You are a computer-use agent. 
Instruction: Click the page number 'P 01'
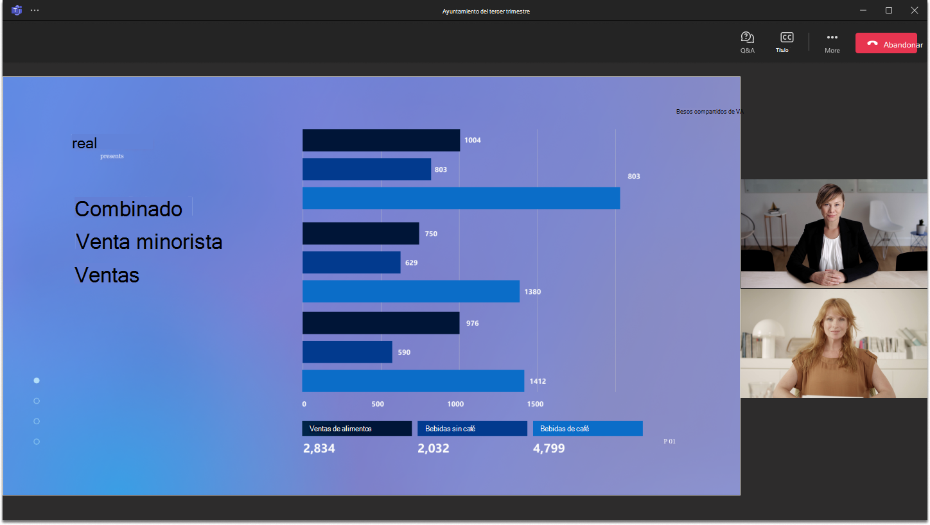tap(670, 442)
